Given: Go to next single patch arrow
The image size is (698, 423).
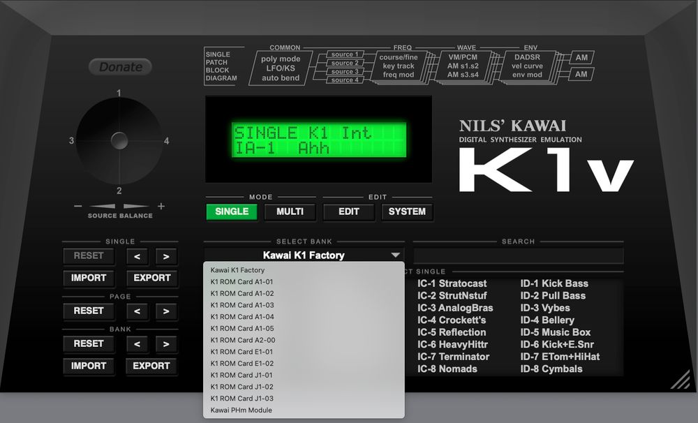Looking at the screenshot, I should 166,256.
